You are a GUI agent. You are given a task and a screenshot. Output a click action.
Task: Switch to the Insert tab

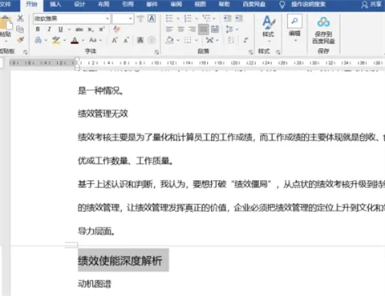point(55,5)
